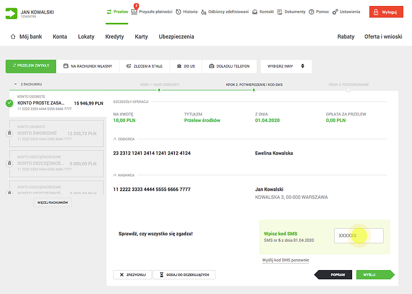Image resolution: width=412 pixels, height=294 pixels.
Task: Open Oferta i wnioski
Action: point(383,36)
